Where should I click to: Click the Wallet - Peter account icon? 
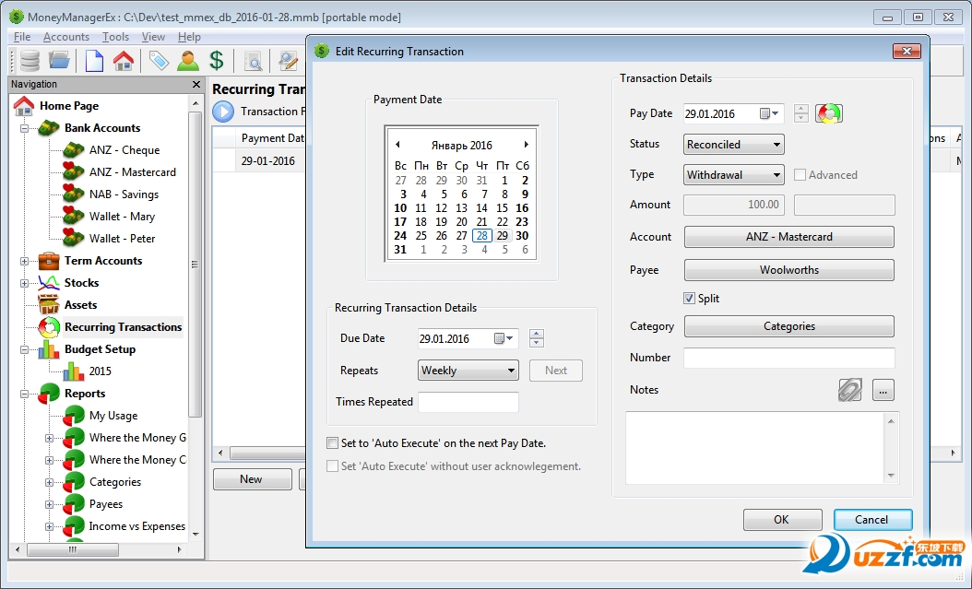pyautogui.click(x=73, y=239)
